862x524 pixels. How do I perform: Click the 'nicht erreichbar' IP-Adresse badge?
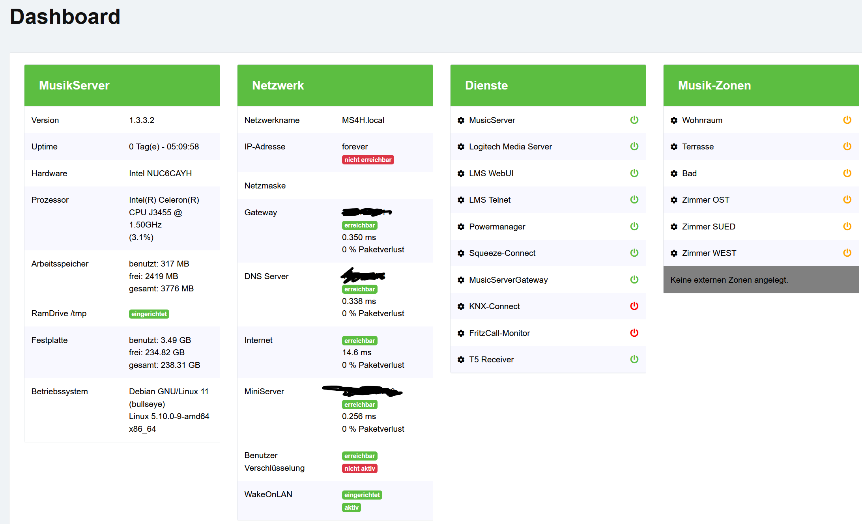[x=368, y=160]
